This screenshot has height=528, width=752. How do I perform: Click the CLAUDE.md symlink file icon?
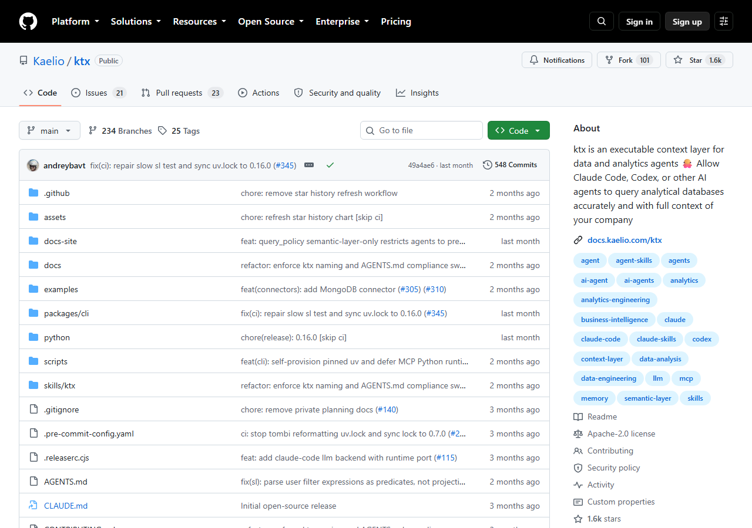(x=33, y=506)
